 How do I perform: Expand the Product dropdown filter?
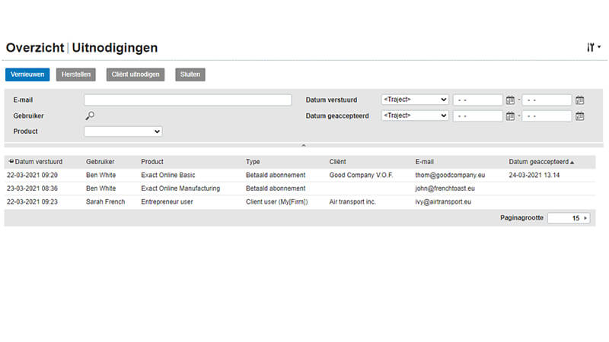tap(123, 131)
